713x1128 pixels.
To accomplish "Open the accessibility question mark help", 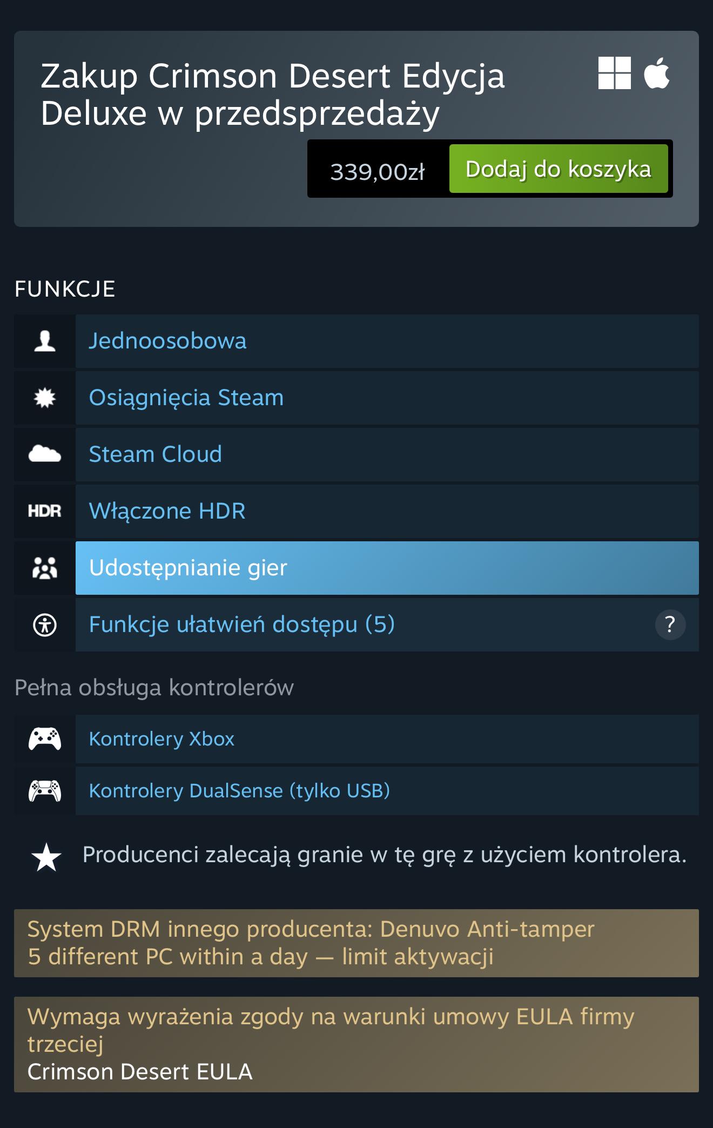I will [670, 625].
